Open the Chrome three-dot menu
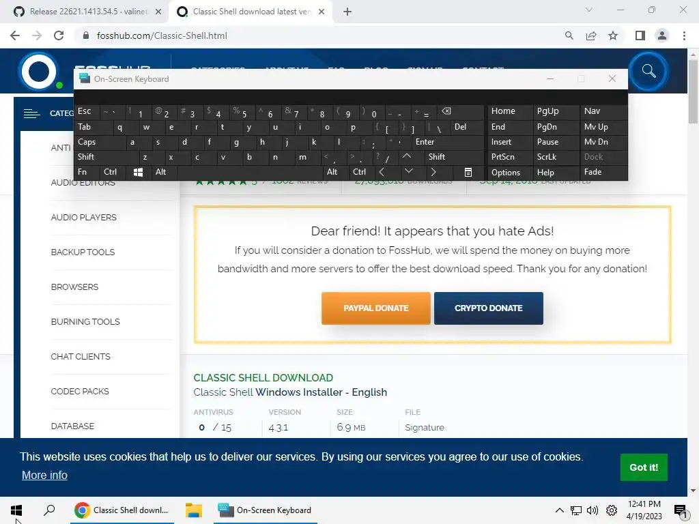699x524 pixels. (x=684, y=35)
